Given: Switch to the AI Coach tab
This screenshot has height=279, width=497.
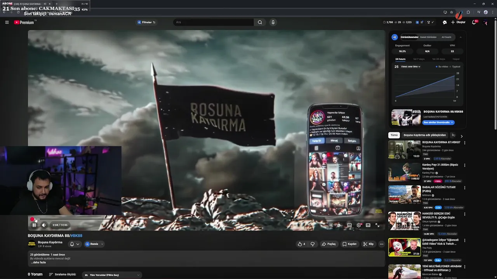Looking at the screenshot, I should coord(447,37).
